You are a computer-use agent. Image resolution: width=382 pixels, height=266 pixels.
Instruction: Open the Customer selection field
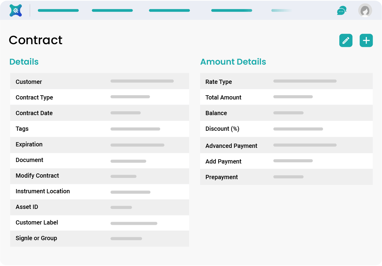pyautogui.click(x=142, y=81)
